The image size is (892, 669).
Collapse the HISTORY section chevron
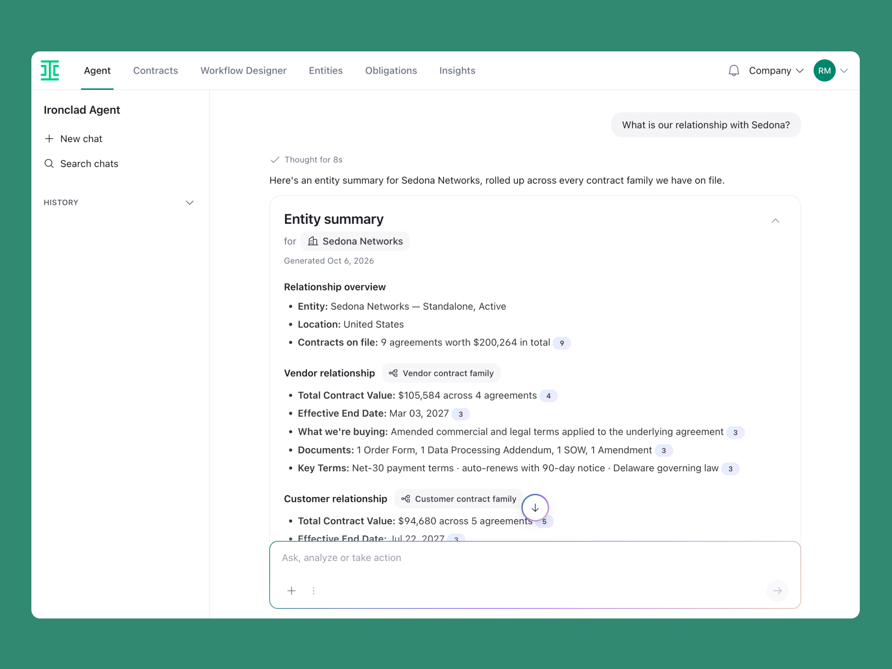coord(189,203)
